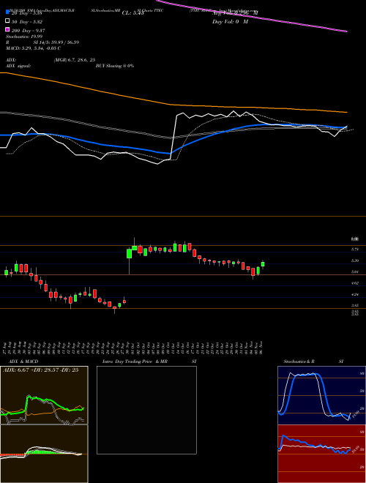
Task: Click the 4.62 price axis label
Action: [x=354, y=283]
